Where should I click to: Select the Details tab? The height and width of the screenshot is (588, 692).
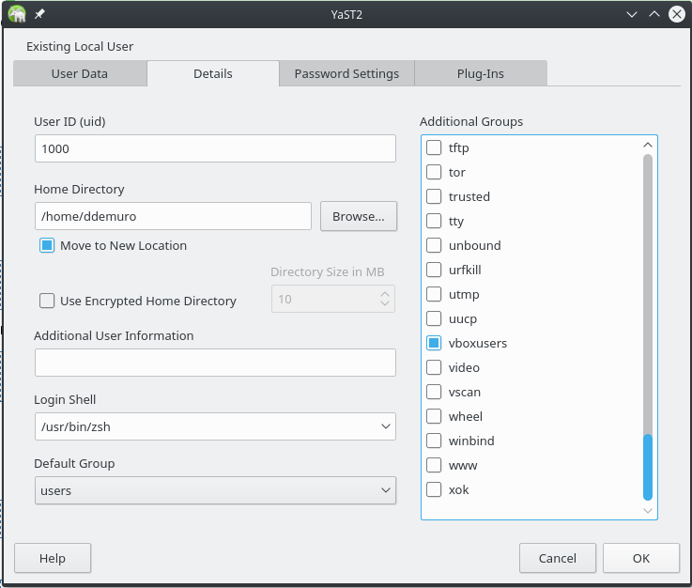tap(213, 73)
